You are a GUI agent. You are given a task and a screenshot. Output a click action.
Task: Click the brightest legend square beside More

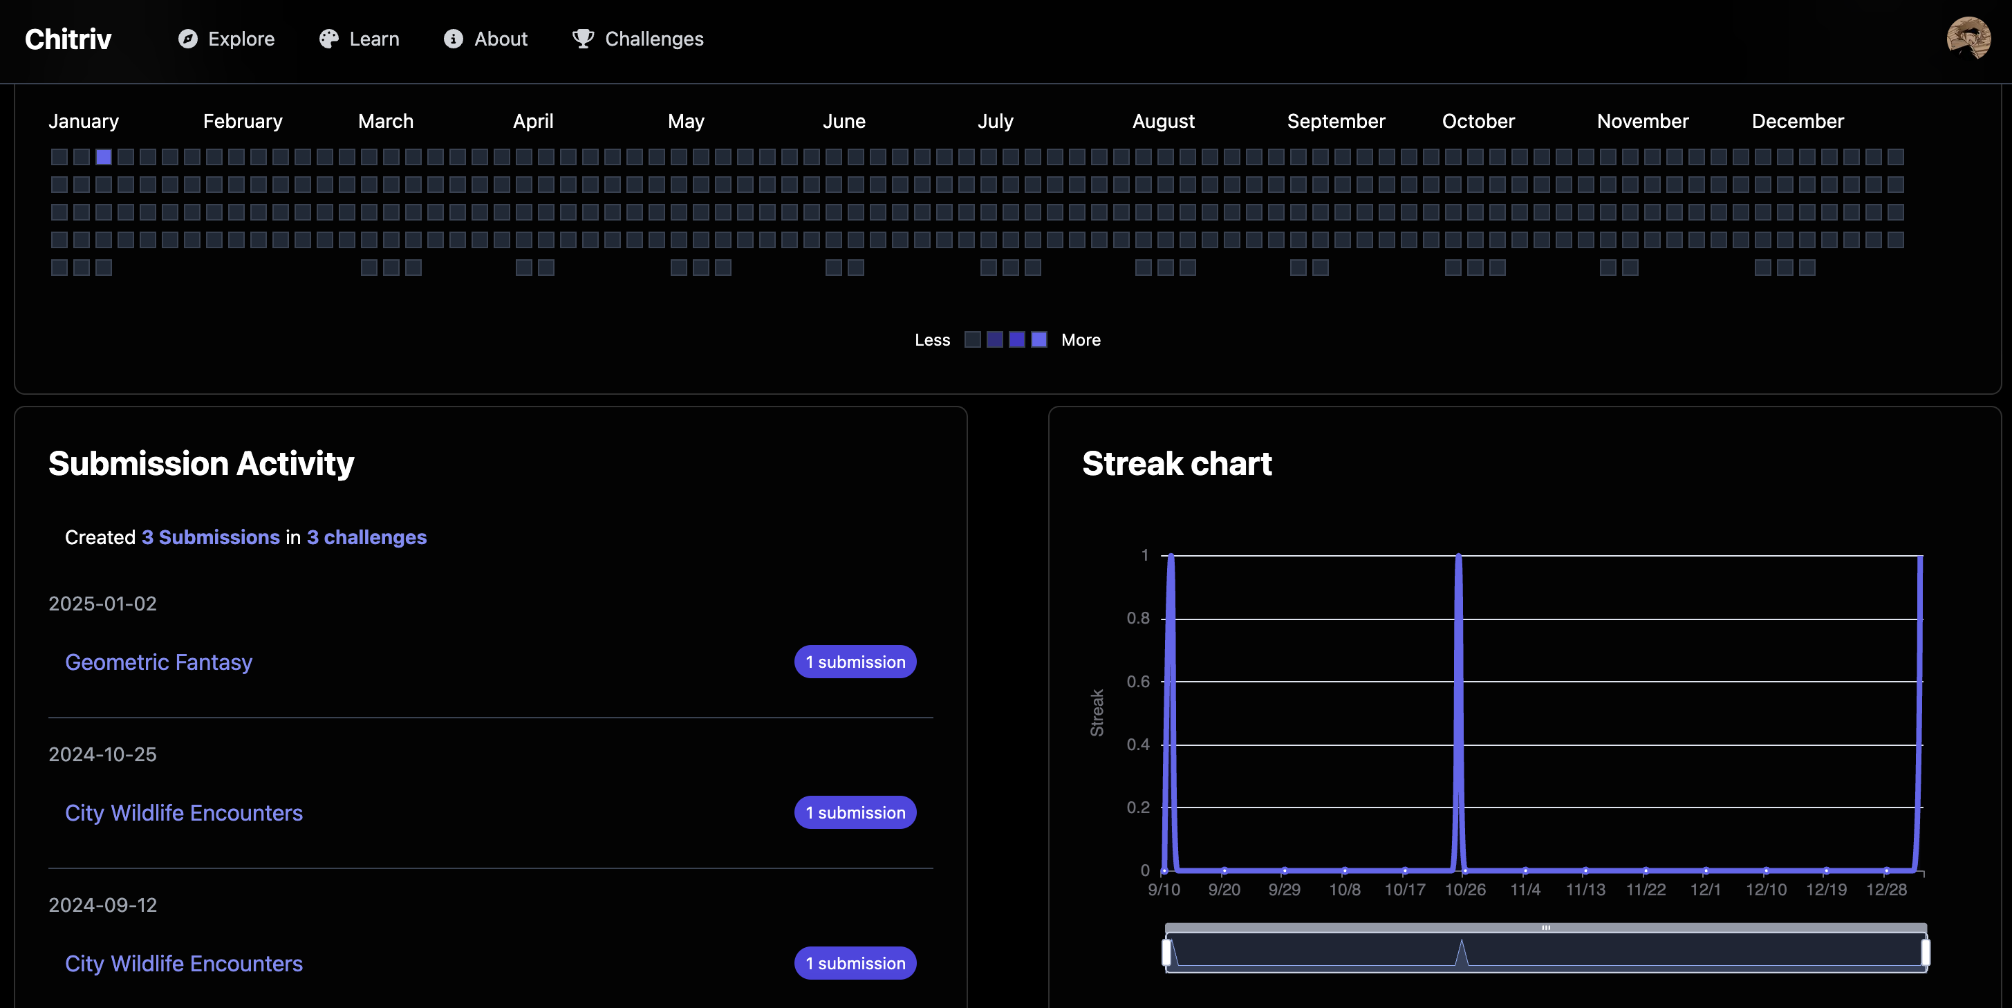[1038, 339]
